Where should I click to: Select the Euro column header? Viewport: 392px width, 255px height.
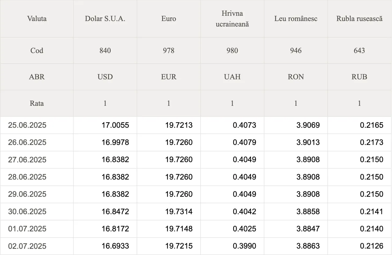pyautogui.click(x=169, y=19)
